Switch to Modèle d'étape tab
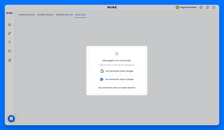224x130 pixels. click(x=45, y=15)
